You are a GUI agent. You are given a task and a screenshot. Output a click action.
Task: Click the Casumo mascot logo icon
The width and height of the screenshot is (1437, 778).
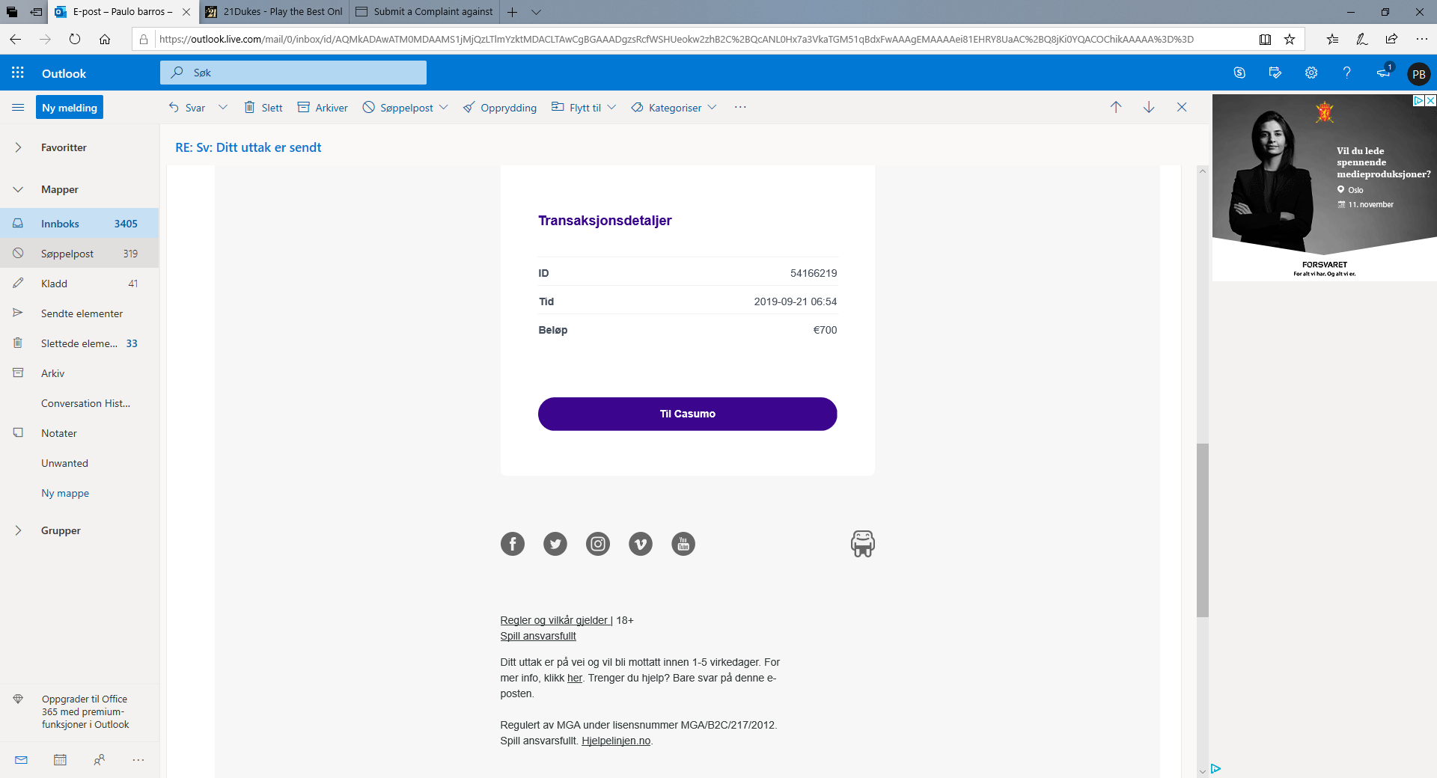click(863, 544)
